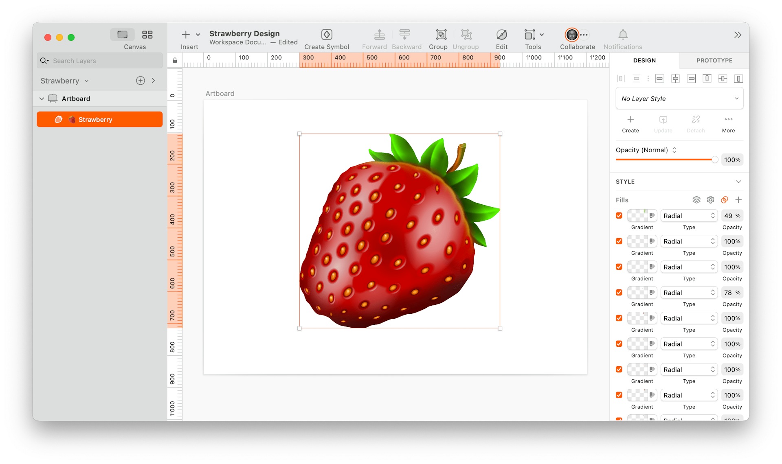Click the Create layer style button

click(x=630, y=123)
